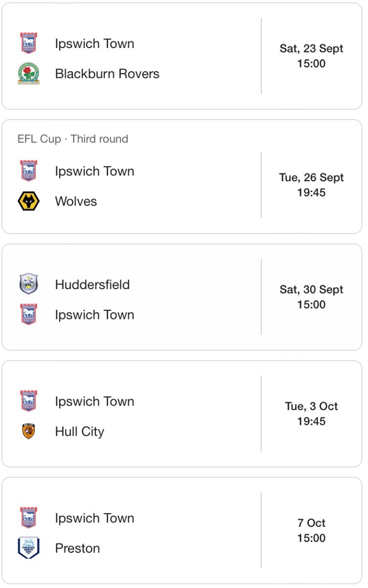This screenshot has height=588, width=368.
Task: Click the Wolves club logo
Action: (x=28, y=201)
